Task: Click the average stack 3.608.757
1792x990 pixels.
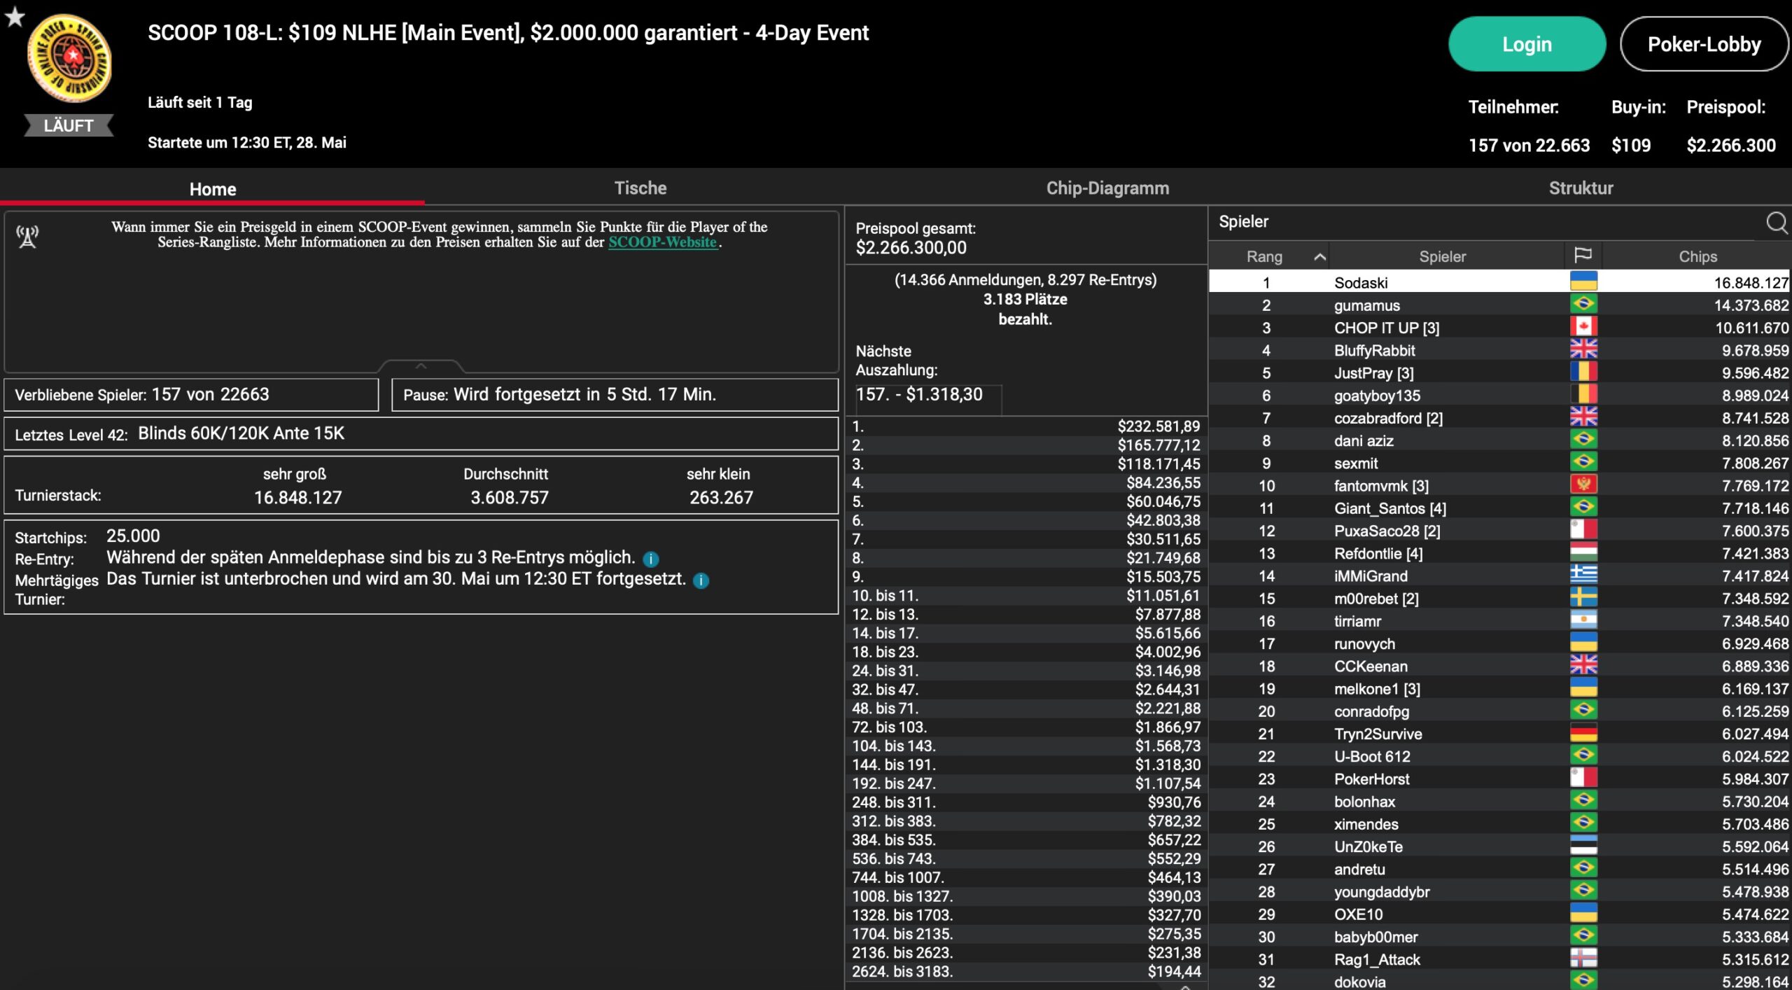Action: point(509,498)
